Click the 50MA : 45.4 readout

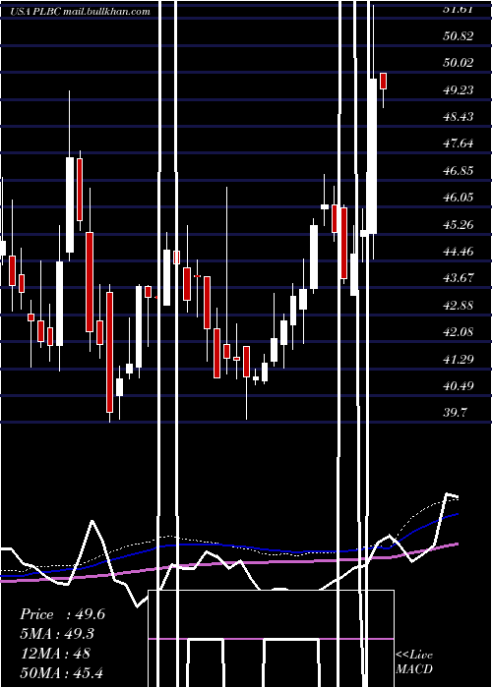point(62,672)
